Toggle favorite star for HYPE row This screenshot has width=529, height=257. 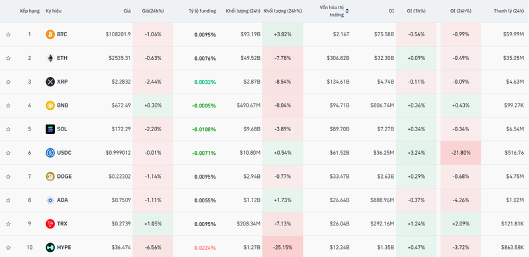tap(8, 248)
